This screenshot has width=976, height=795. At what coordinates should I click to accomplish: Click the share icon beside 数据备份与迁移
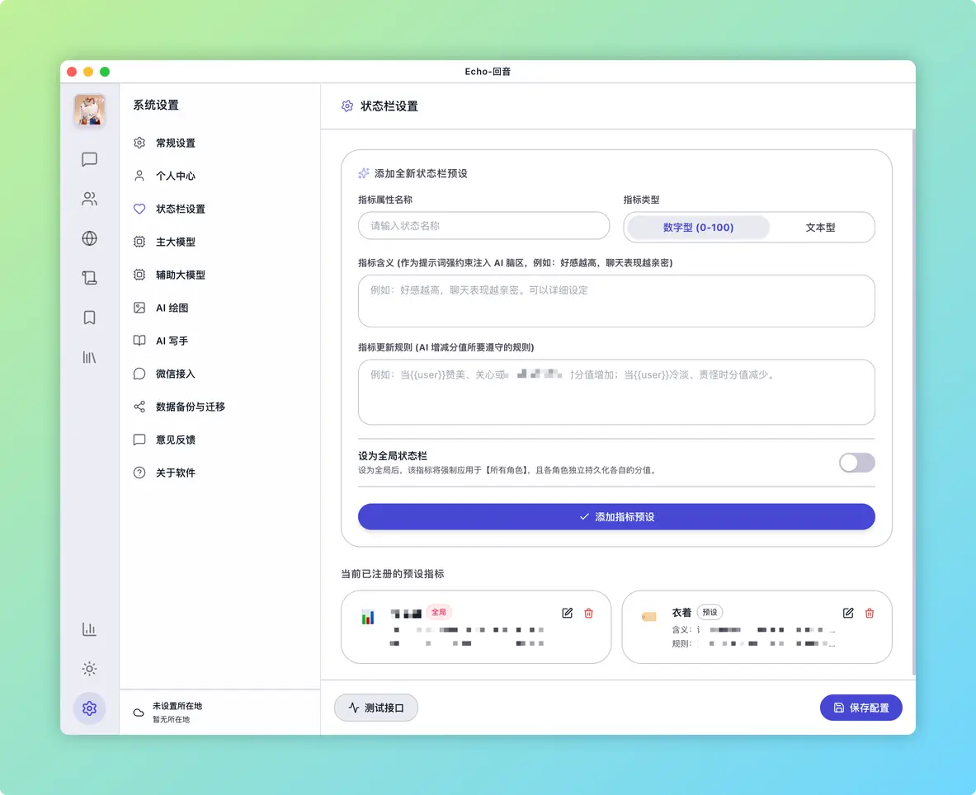[x=139, y=407]
